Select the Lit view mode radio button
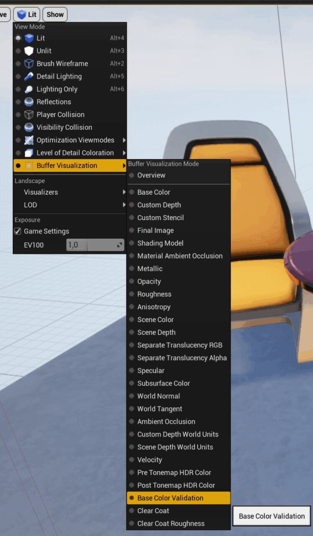The image size is (313, 536). point(18,38)
